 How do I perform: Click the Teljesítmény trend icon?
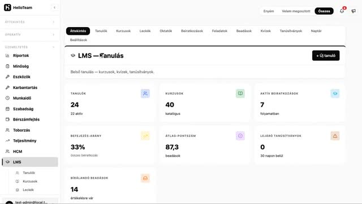point(7,140)
